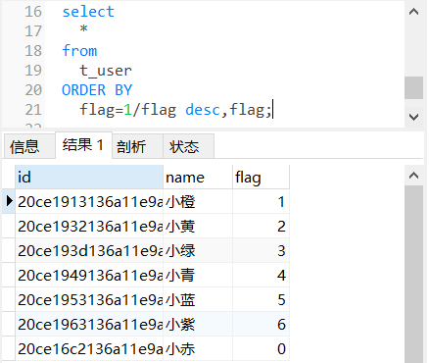Place cursor on the ORDER BY line
Image resolution: width=429 pixels, height=363 pixels.
(97, 90)
